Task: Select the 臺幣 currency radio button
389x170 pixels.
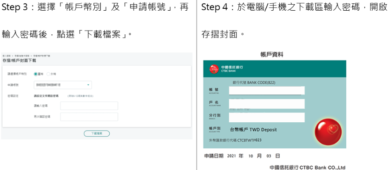Action: point(36,74)
